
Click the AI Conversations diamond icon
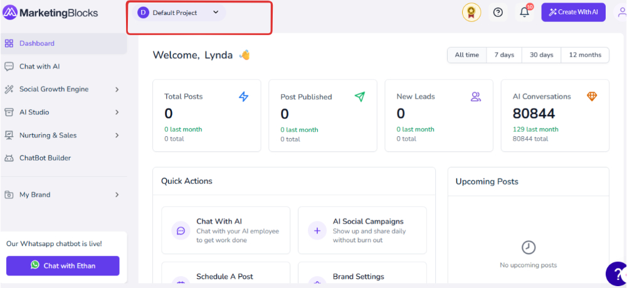click(x=592, y=97)
